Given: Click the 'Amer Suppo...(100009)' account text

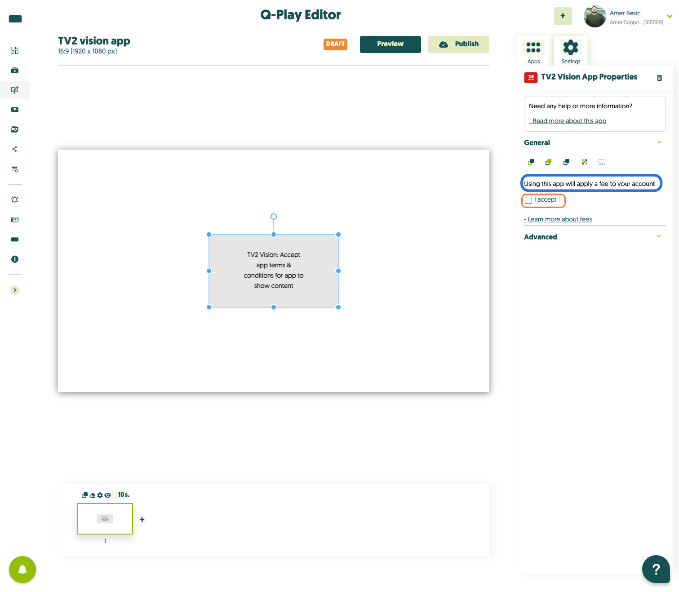Looking at the screenshot, I should 636,22.
